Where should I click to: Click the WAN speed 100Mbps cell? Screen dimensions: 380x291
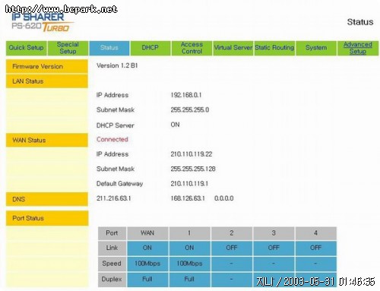[147, 264]
